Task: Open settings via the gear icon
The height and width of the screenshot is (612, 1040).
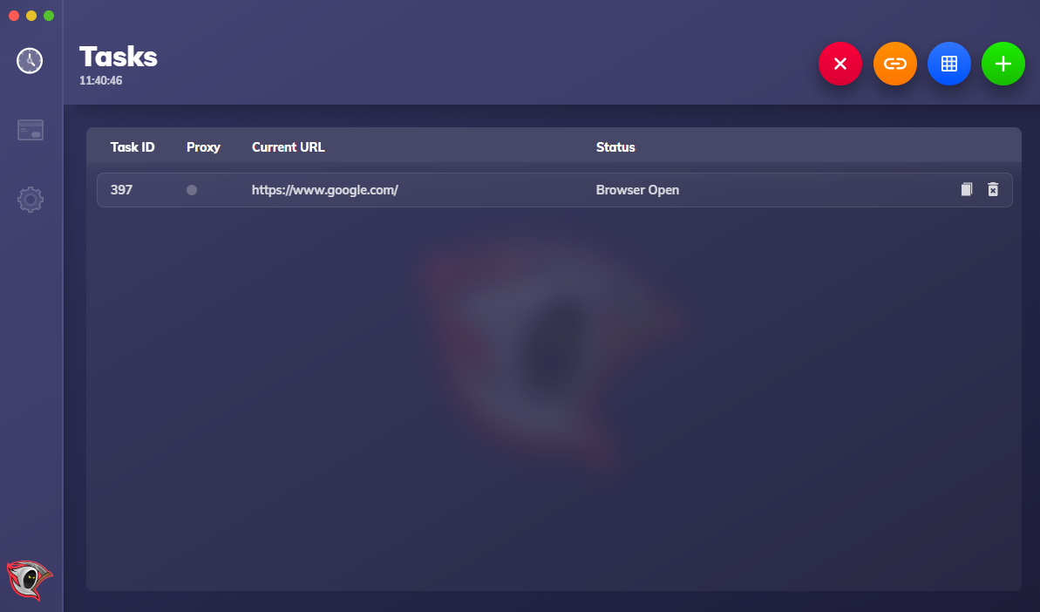Action: point(30,200)
